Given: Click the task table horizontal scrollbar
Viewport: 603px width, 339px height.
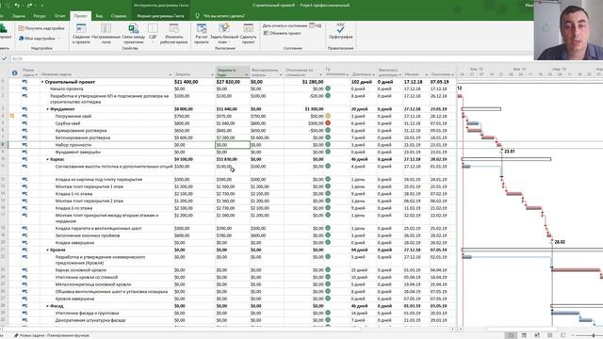Looking at the screenshot, I should [x=181, y=329].
